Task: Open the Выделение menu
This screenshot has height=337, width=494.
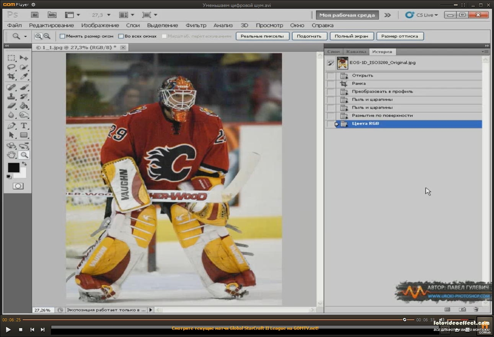Action: (163, 25)
